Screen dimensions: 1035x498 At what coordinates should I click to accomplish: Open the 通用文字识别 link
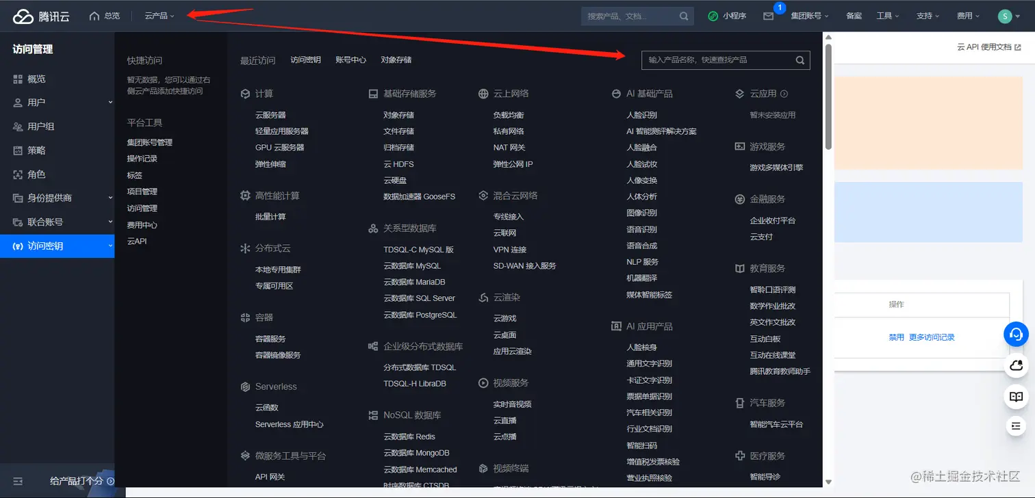click(649, 364)
